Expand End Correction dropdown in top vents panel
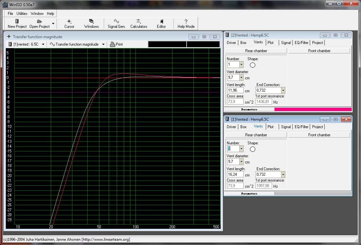This screenshot has height=245, width=361. [283, 91]
